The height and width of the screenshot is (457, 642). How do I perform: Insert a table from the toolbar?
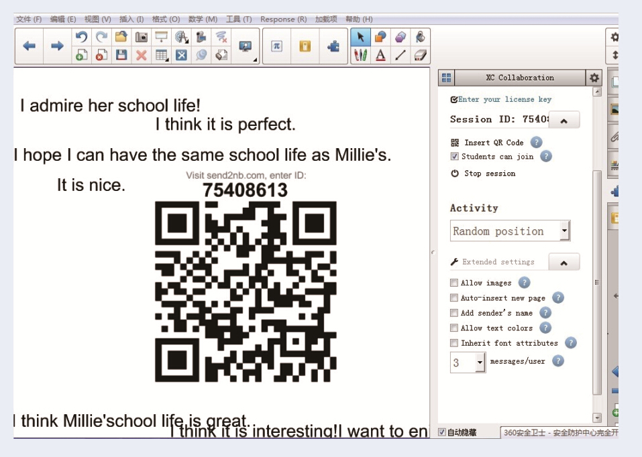(162, 55)
